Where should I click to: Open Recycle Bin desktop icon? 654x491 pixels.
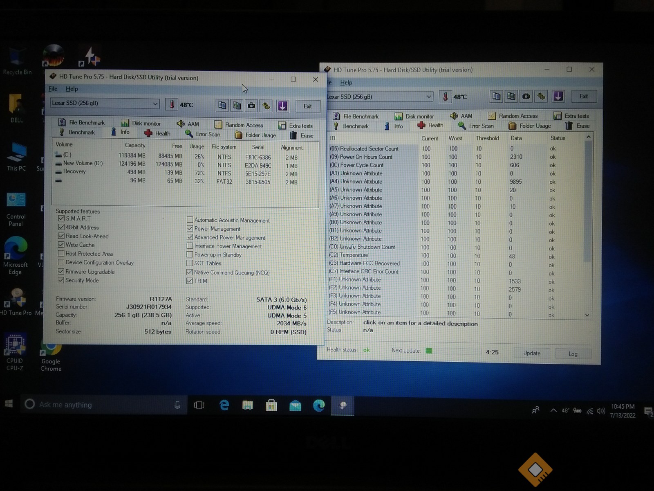[16, 61]
